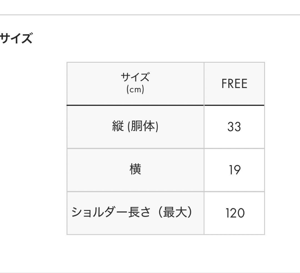Select the 横 row label
Viewport: 300px width, 273px height.
point(135,170)
